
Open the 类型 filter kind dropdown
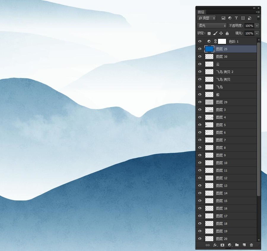206,18
